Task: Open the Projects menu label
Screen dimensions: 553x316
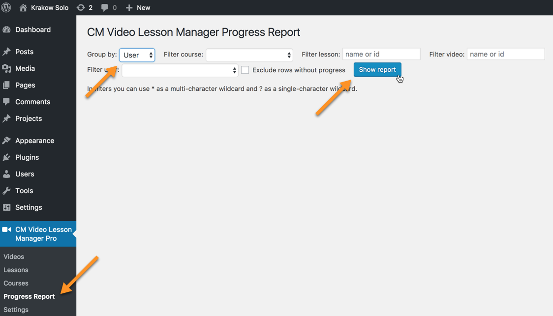Action: click(29, 118)
